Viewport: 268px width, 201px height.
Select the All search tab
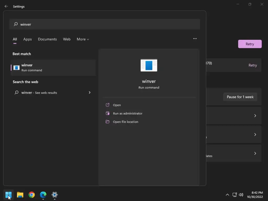(x=15, y=39)
